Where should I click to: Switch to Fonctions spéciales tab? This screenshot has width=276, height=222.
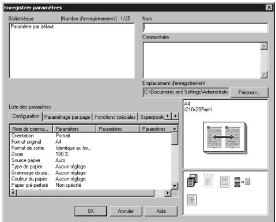tap(115, 117)
